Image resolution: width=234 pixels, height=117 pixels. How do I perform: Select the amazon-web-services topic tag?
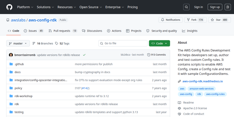click(x=202, y=89)
